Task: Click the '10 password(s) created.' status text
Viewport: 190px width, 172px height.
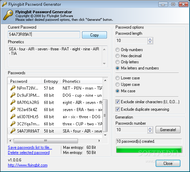Action: point(136,141)
